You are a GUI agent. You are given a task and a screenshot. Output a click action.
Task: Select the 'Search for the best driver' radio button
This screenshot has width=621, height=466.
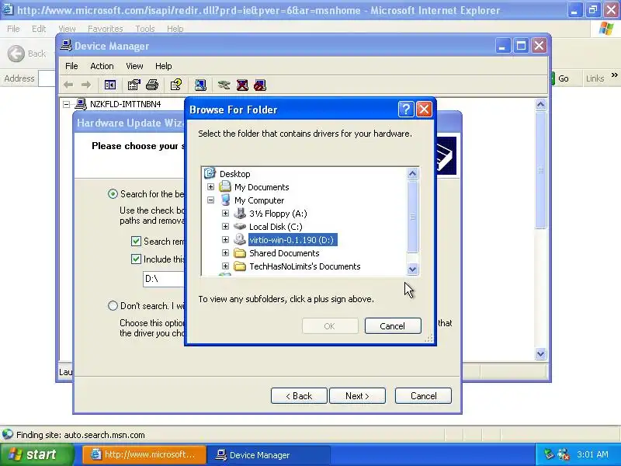tap(113, 193)
